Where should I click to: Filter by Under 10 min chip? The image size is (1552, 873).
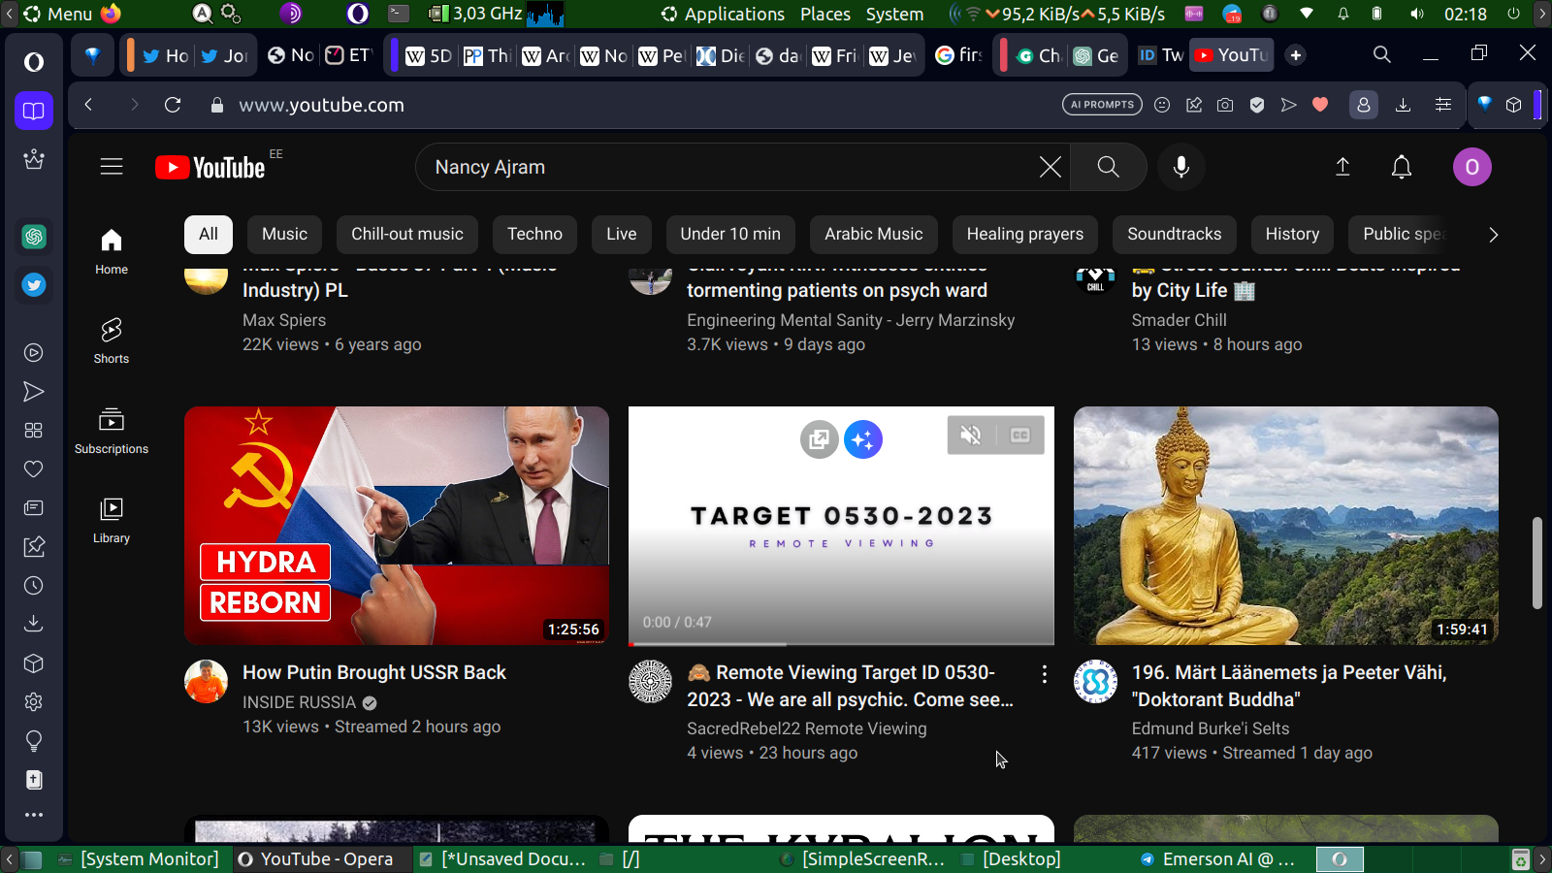point(730,235)
